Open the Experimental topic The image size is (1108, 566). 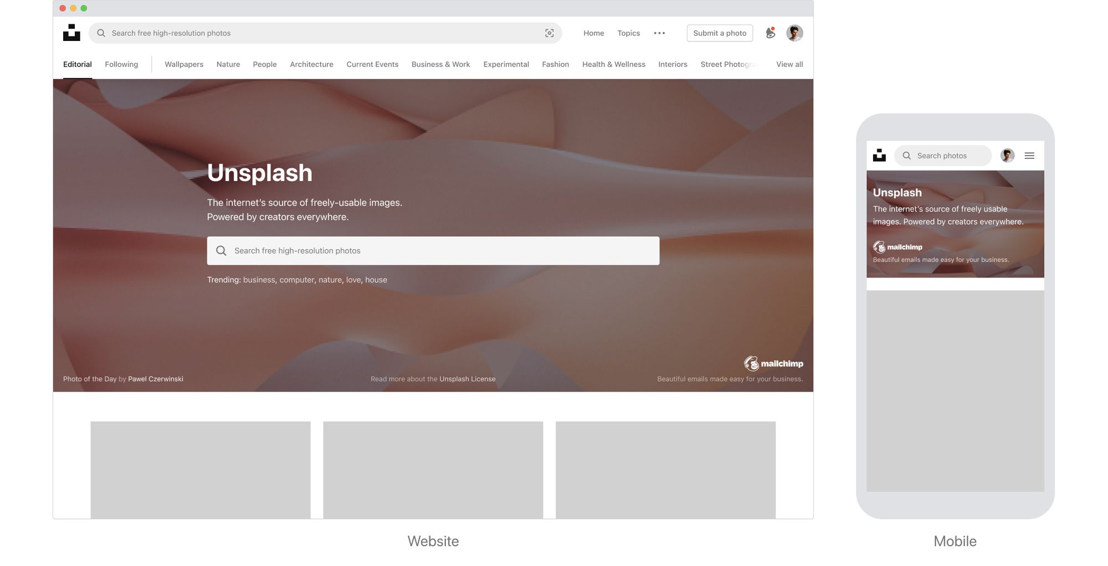[x=506, y=64]
